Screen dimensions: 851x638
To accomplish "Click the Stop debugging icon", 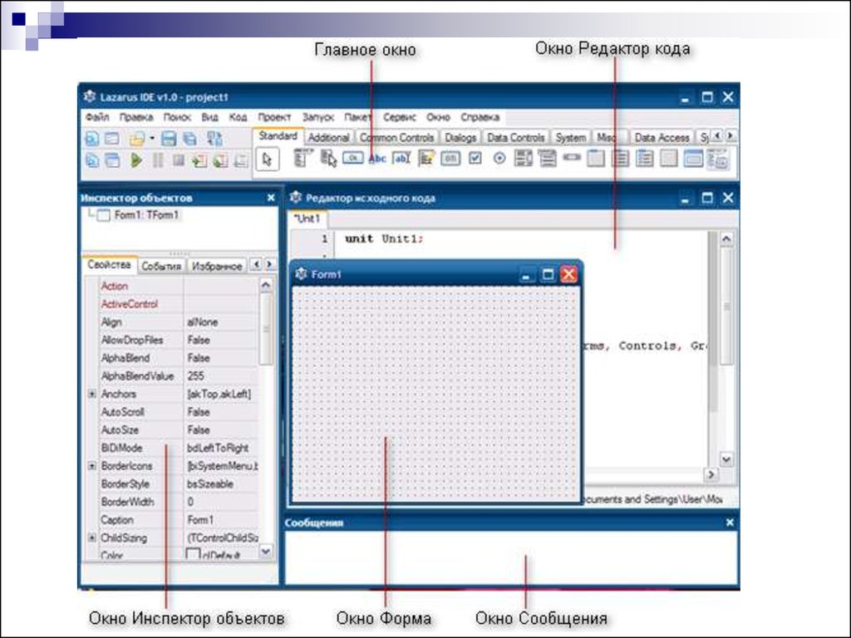I will coord(178,160).
